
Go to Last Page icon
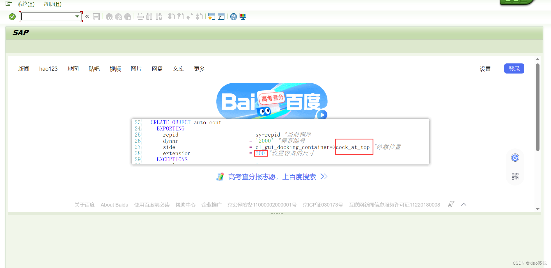point(199,17)
